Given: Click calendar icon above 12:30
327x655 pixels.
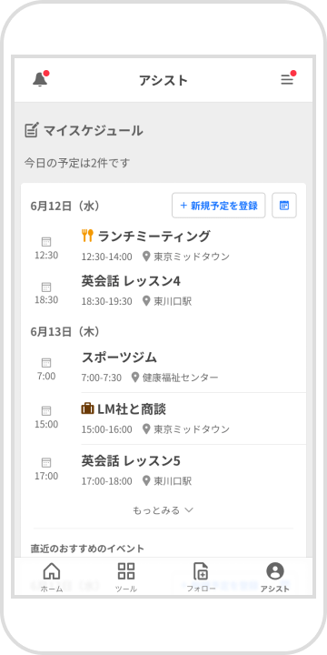Looking at the screenshot, I should coord(46,241).
